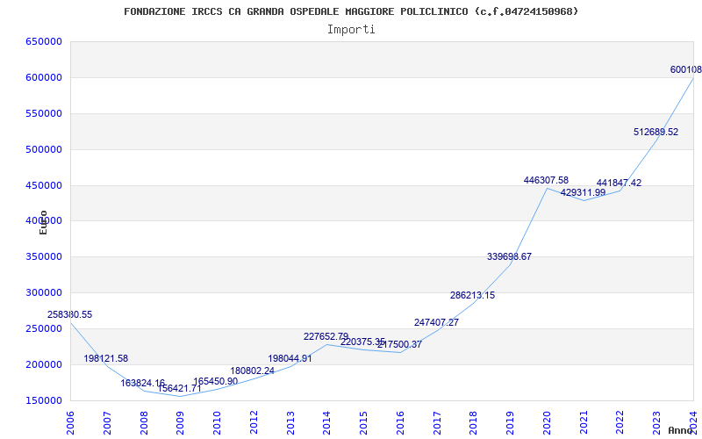The image size is (702, 439).
Task: Select the 198044.91 data label
Action: pos(290,359)
